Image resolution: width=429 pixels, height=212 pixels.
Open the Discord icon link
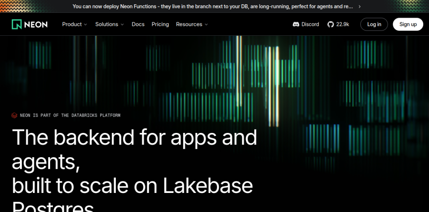pyautogui.click(x=296, y=24)
